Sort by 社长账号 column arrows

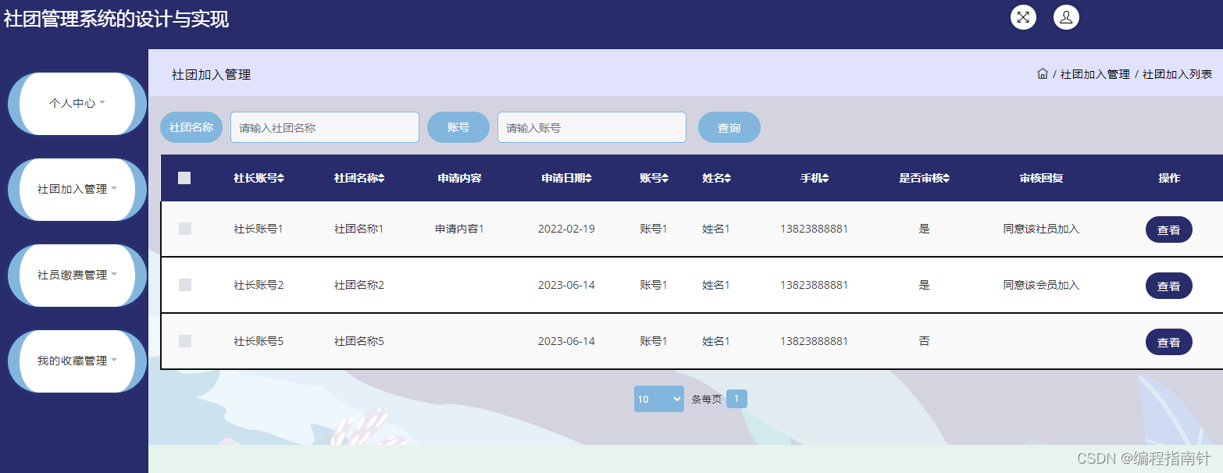coord(281,179)
